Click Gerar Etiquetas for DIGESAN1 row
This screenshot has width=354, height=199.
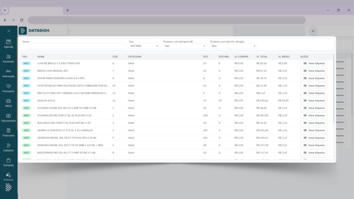pos(313,145)
